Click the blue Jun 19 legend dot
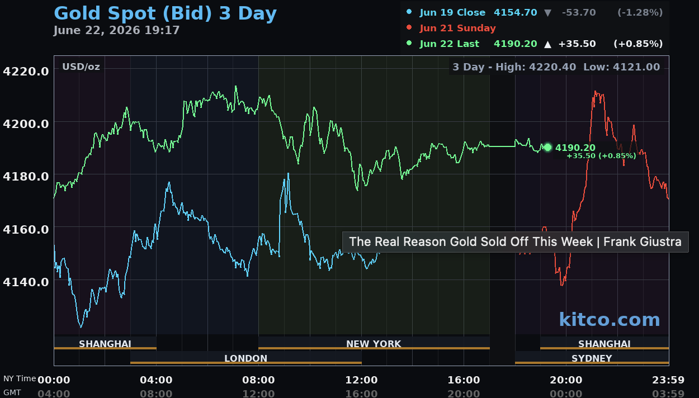Image resolution: width=699 pixels, height=398 pixels. [x=409, y=12]
